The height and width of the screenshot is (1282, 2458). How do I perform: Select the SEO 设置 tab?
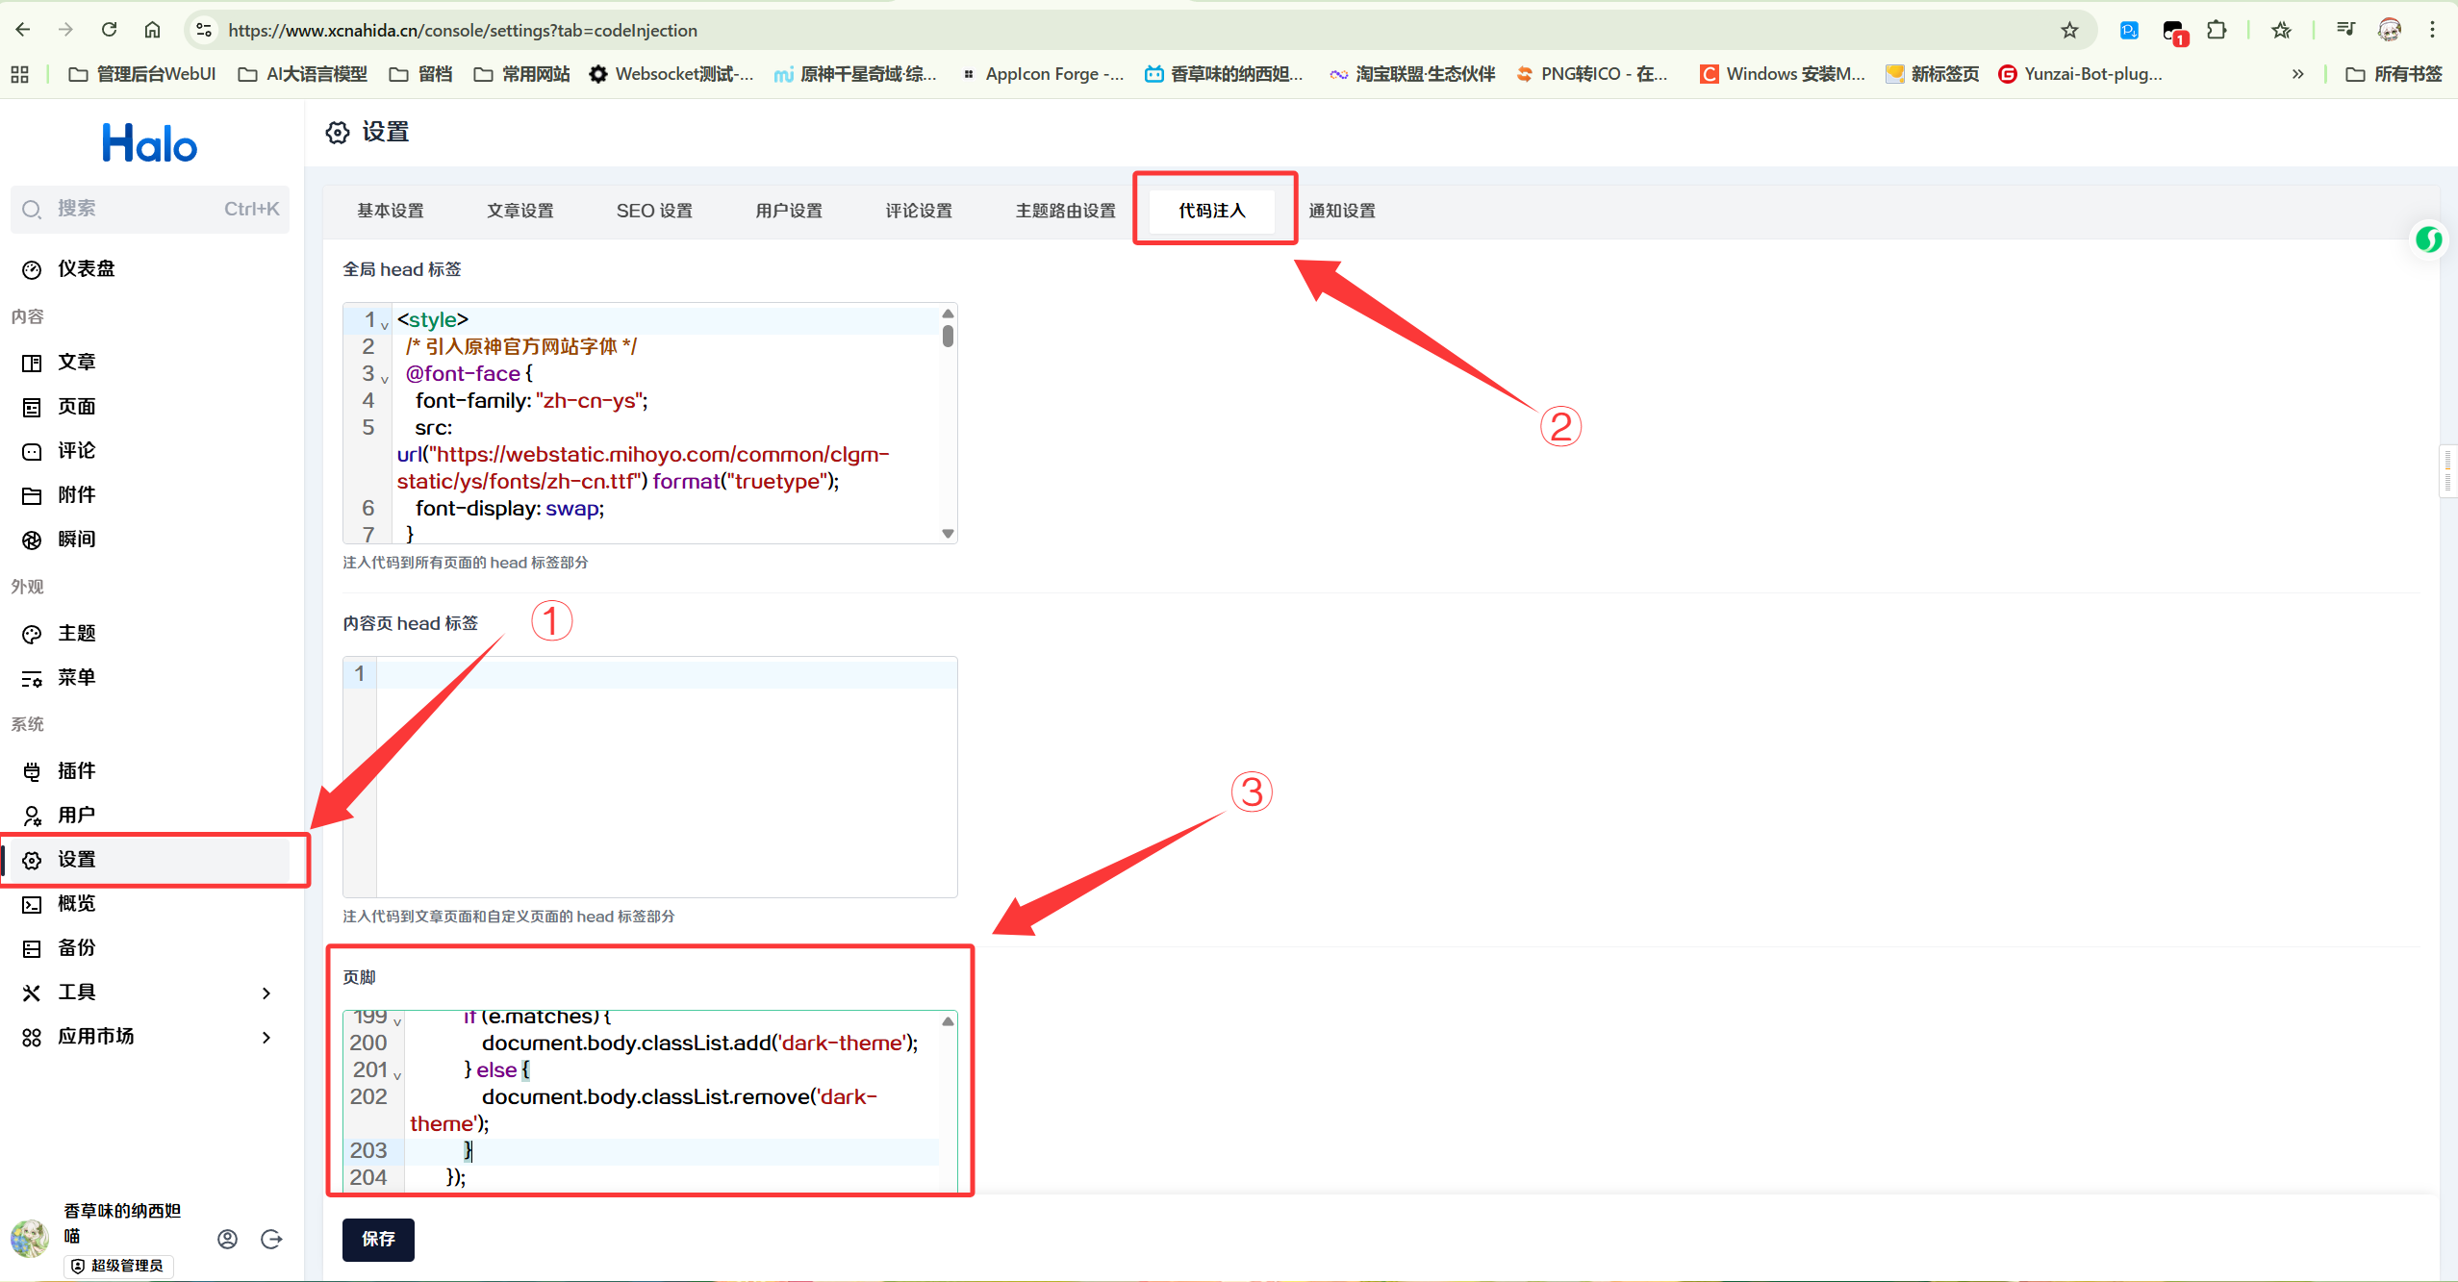(x=654, y=211)
